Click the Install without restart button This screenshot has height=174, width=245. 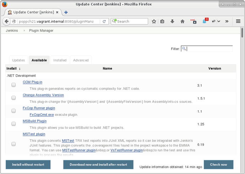(x=28, y=164)
